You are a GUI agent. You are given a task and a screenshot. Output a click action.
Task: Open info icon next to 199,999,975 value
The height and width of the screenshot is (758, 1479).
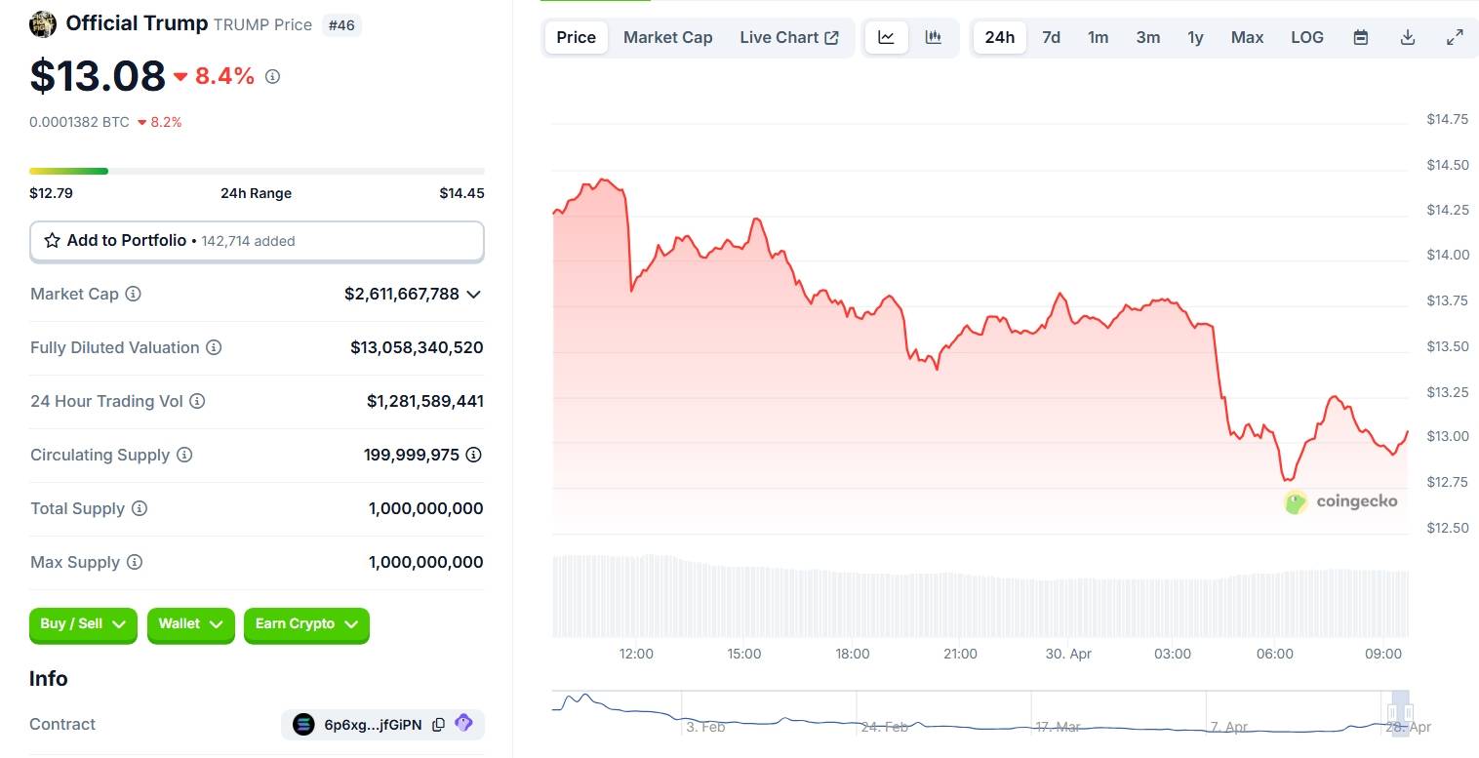point(474,455)
